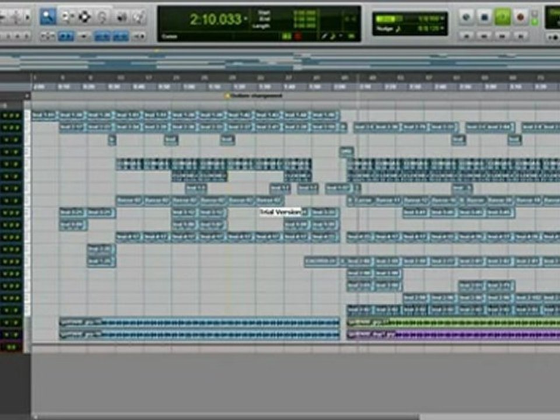Image resolution: width=560 pixels, height=420 pixels.
Task: Toggle Link Timeline and Edit Selection
Action: [x=102, y=36]
